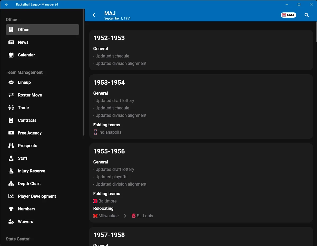This screenshot has width=317, height=246.
Task: Open the Player Development page
Action: click(43, 196)
